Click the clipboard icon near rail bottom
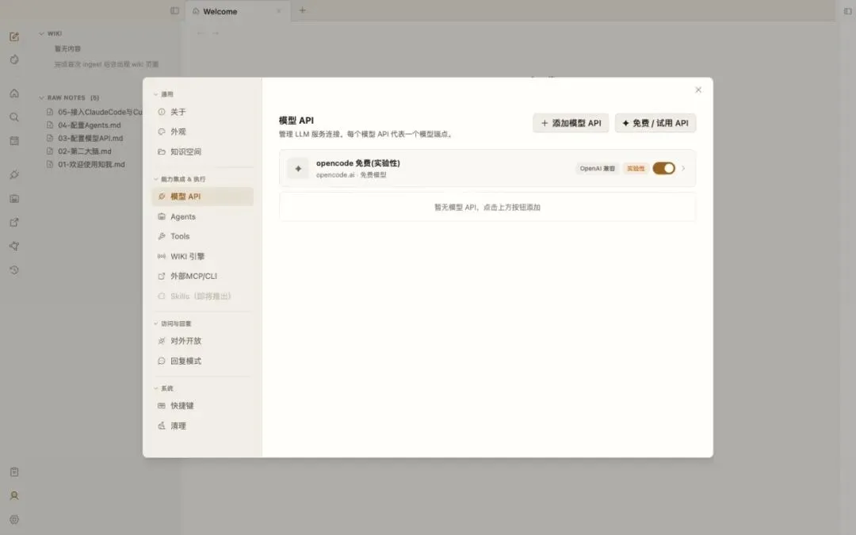Viewport: 856px width, 535px height. point(14,472)
